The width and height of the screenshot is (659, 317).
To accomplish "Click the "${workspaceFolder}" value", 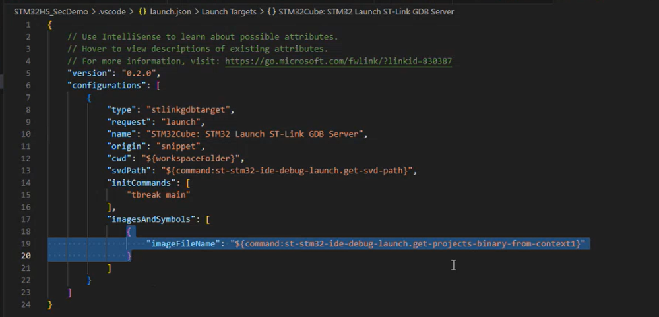I will [191, 158].
